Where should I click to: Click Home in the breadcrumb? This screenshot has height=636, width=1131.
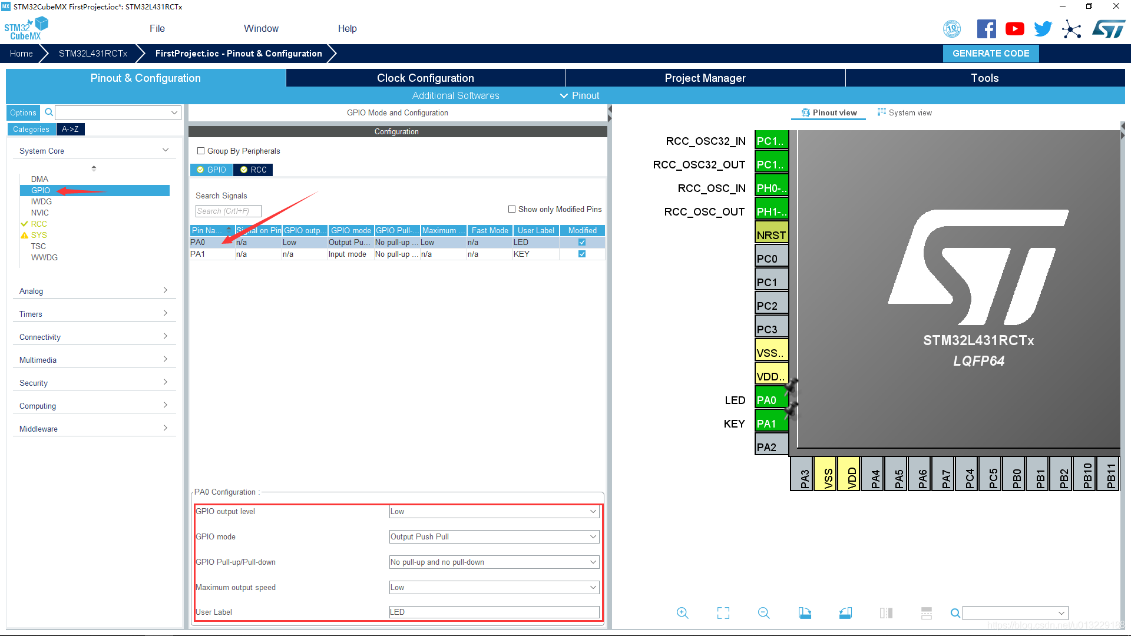(x=21, y=53)
